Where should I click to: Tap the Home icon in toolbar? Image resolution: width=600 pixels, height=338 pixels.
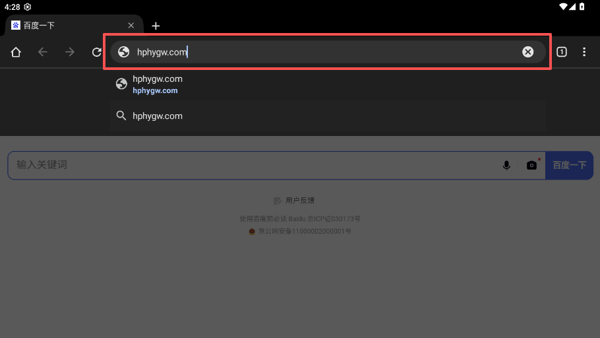coord(16,52)
